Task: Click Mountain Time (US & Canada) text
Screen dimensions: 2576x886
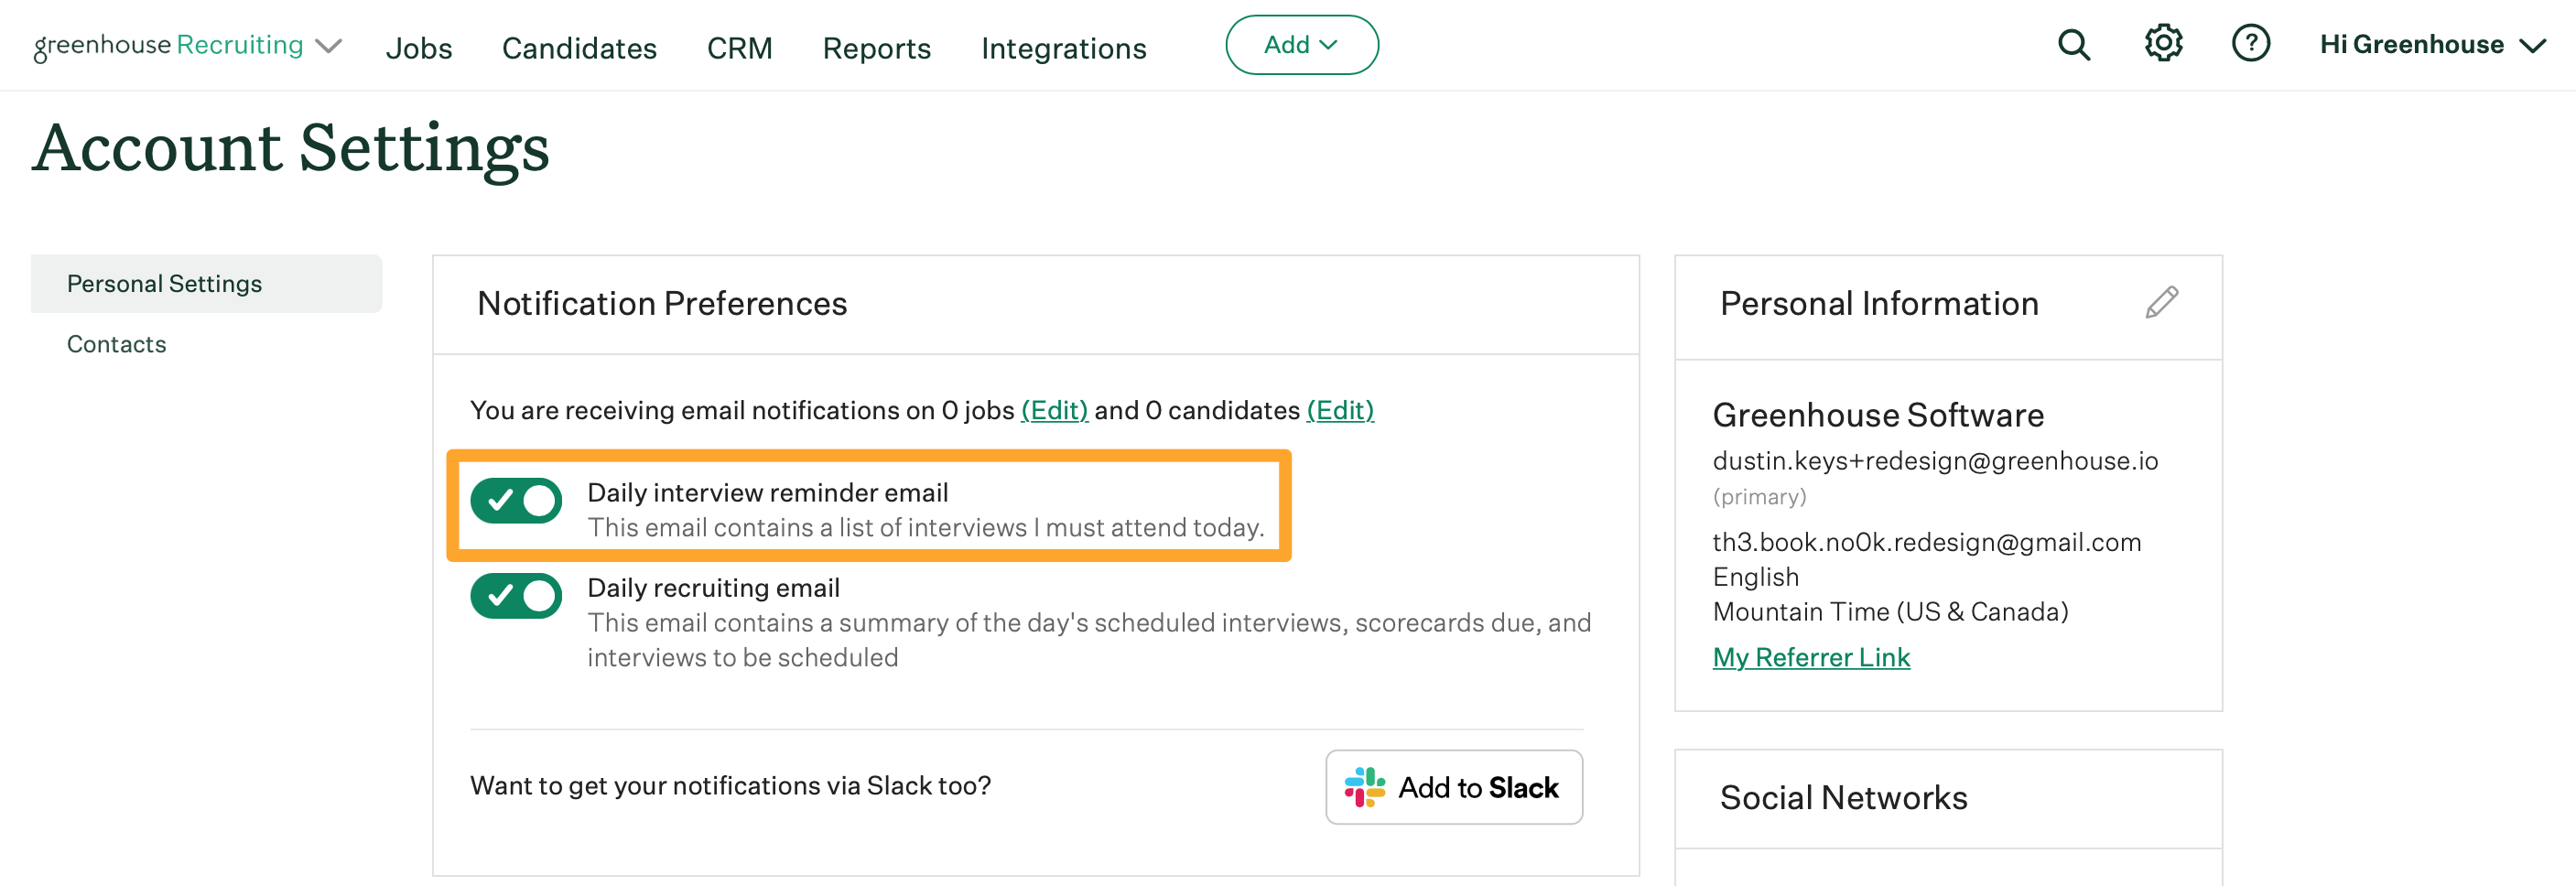Action: point(1890,612)
